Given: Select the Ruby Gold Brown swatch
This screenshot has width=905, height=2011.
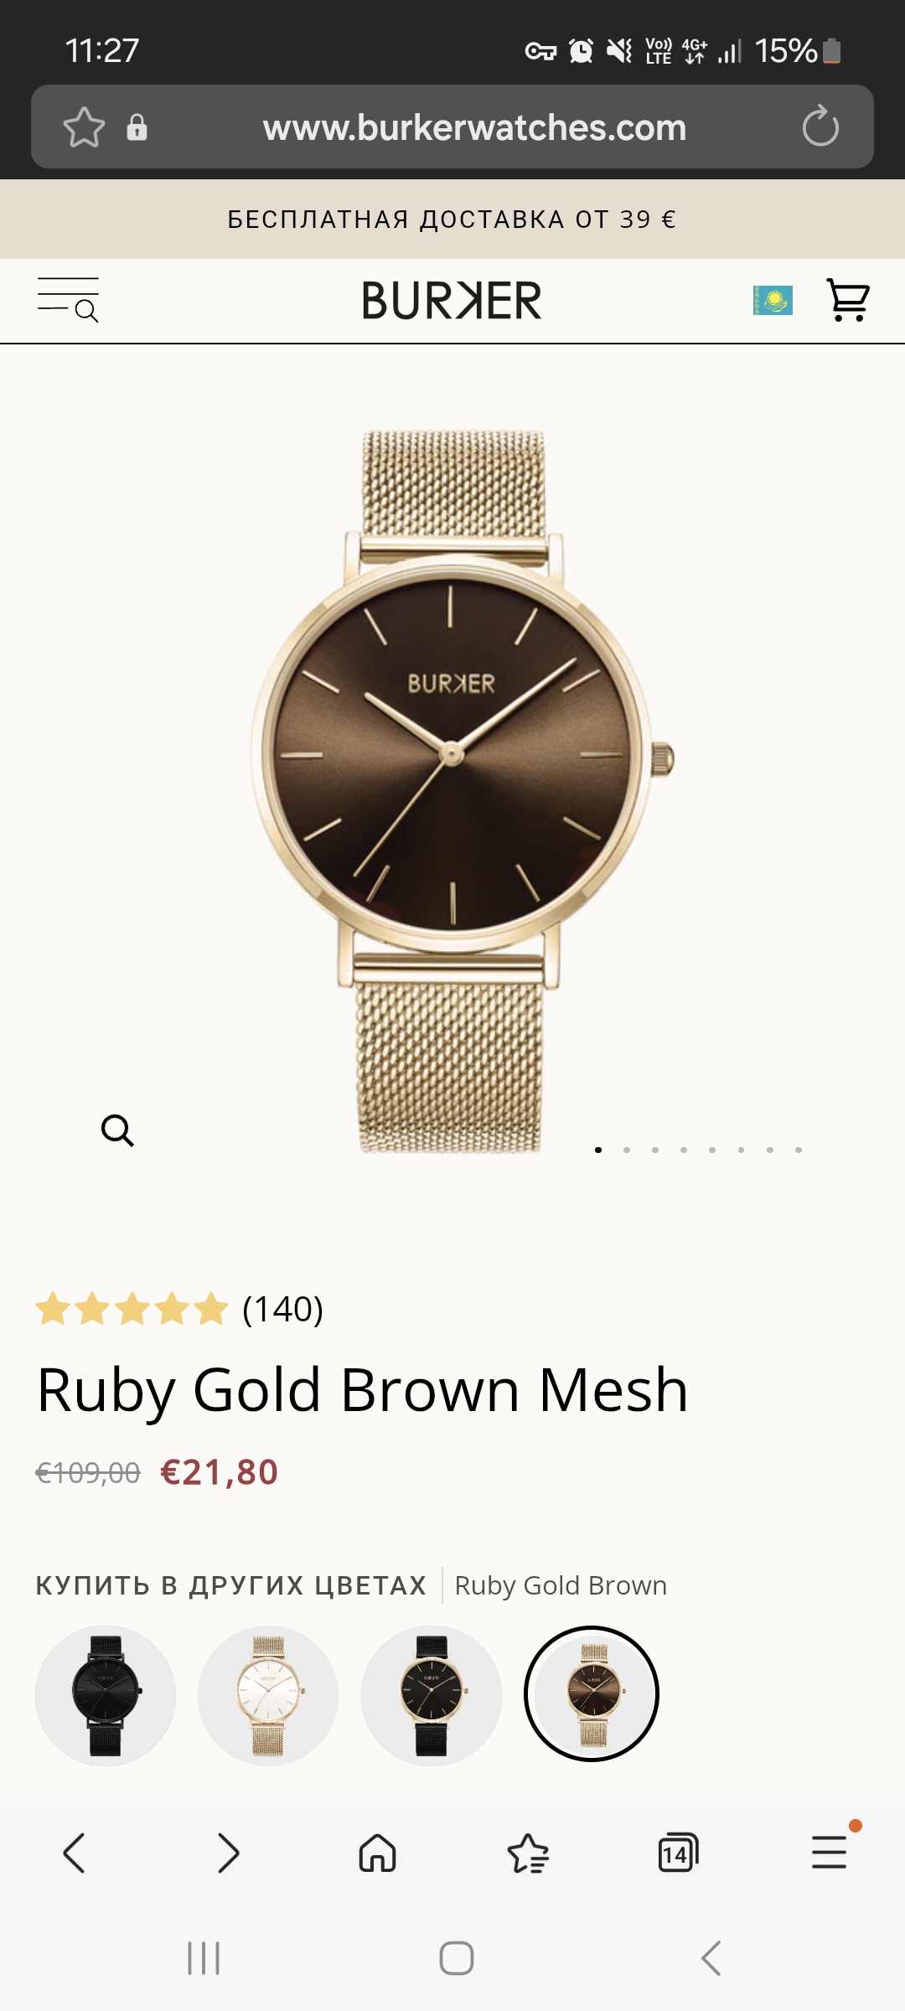Looking at the screenshot, I should 592,1693.
